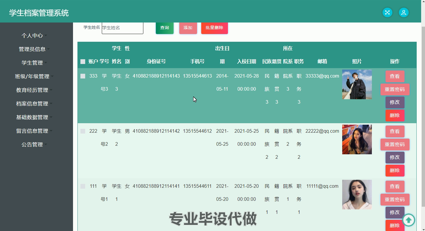This screenshot has height=231, width=425.
Task: Expand the 公告管理 sidebar menu
Action: tap(34, 145)
